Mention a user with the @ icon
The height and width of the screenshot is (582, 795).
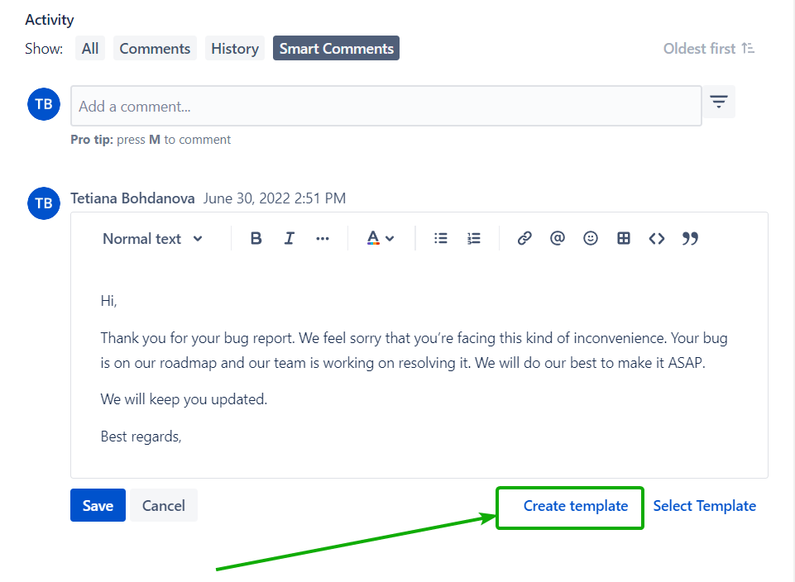pos(558,238)
